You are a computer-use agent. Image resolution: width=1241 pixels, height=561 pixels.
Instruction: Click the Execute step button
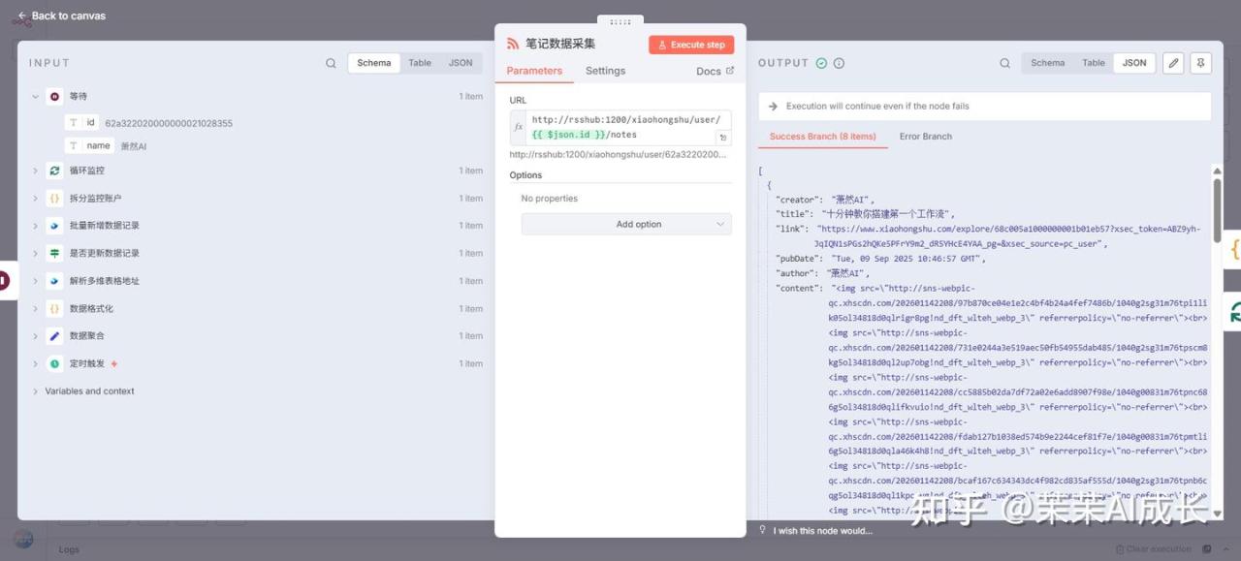(x=691, y=45)
